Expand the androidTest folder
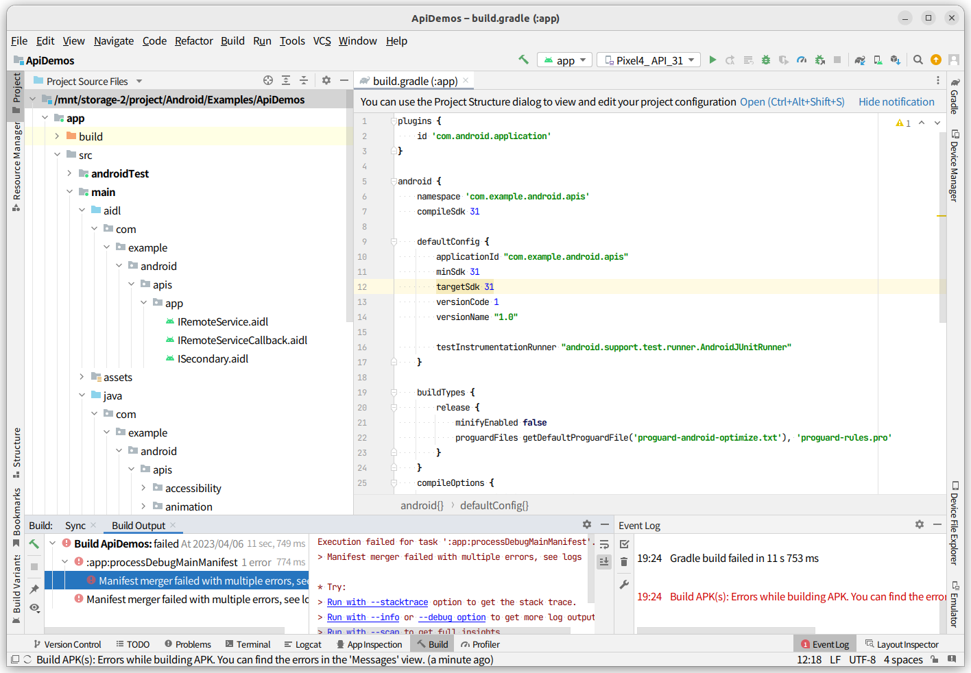The height and width of the screenshot is (673, 971). click(70, 173)
